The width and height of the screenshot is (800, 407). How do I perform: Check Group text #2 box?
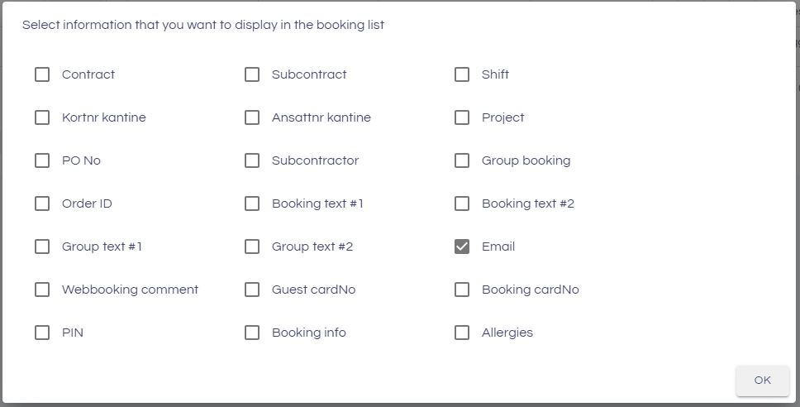point(252,247)
